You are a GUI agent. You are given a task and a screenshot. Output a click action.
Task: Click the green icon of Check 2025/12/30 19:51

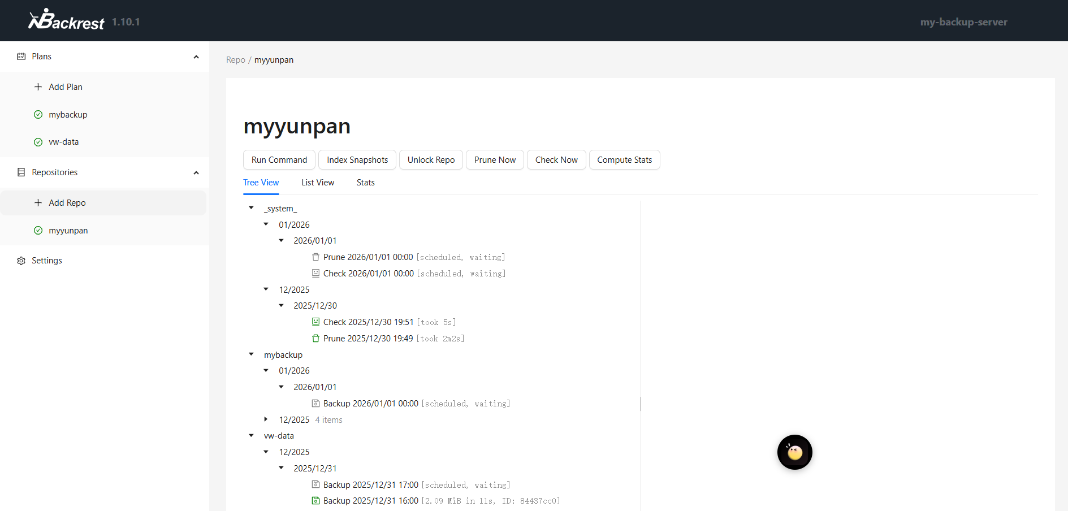pyautogui.click(x=315, y=322)
